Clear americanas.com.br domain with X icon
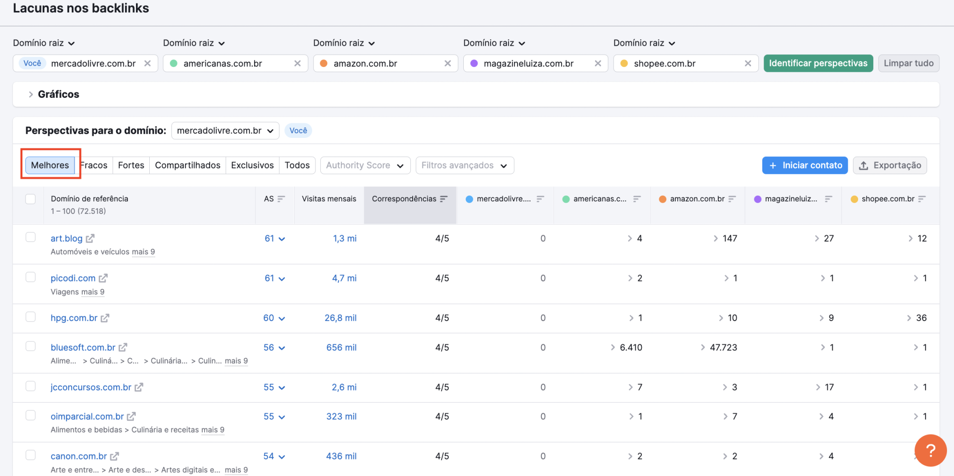This screenshot has width=954, height=476. pyautogui.click(x=298, y=63)
